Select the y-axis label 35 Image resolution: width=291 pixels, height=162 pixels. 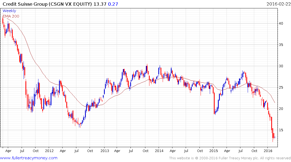(x=281, y=45)
